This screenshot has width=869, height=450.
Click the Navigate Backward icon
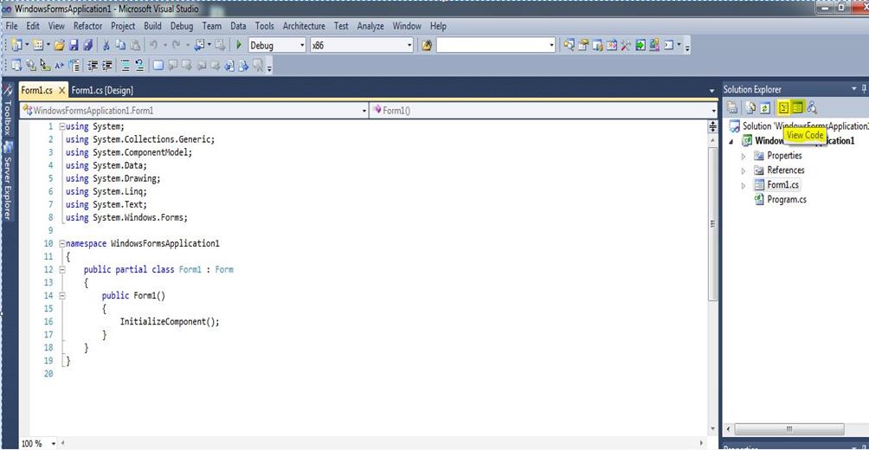(x=199, y=46)
